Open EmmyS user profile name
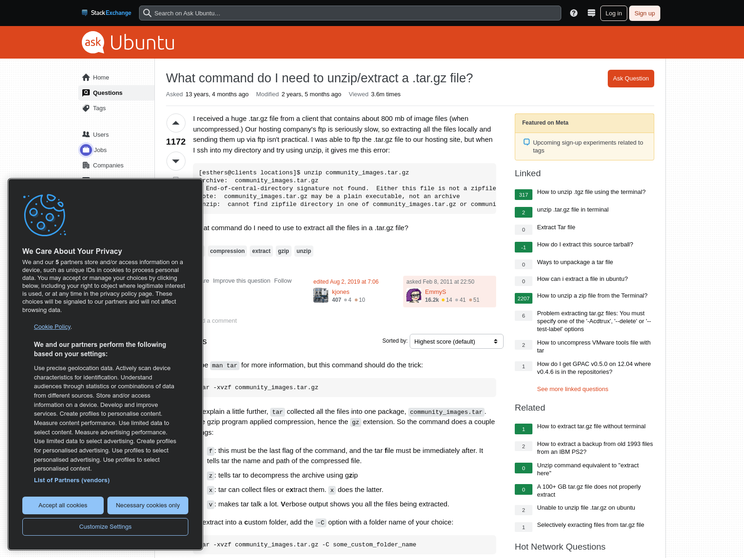The image size is (744, 558). tap(435, 292)
